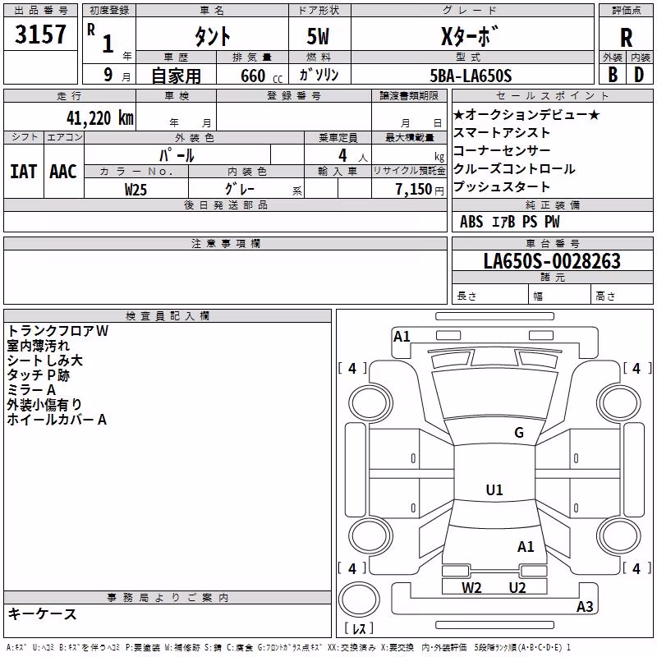Select the inspector note タッチP跡
Viewport: 657px width, 657px height.
(38, 375)
